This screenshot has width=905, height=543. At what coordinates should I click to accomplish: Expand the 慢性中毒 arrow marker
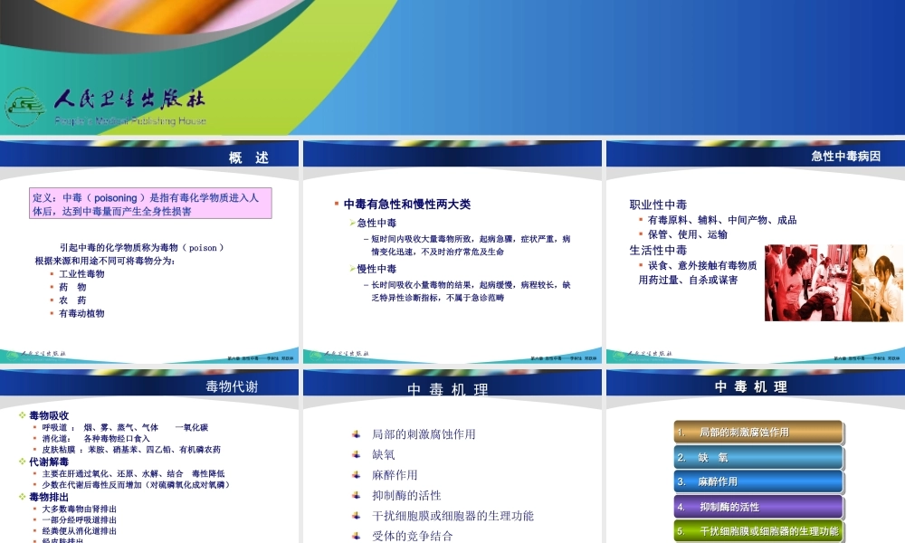coord(352,268)
